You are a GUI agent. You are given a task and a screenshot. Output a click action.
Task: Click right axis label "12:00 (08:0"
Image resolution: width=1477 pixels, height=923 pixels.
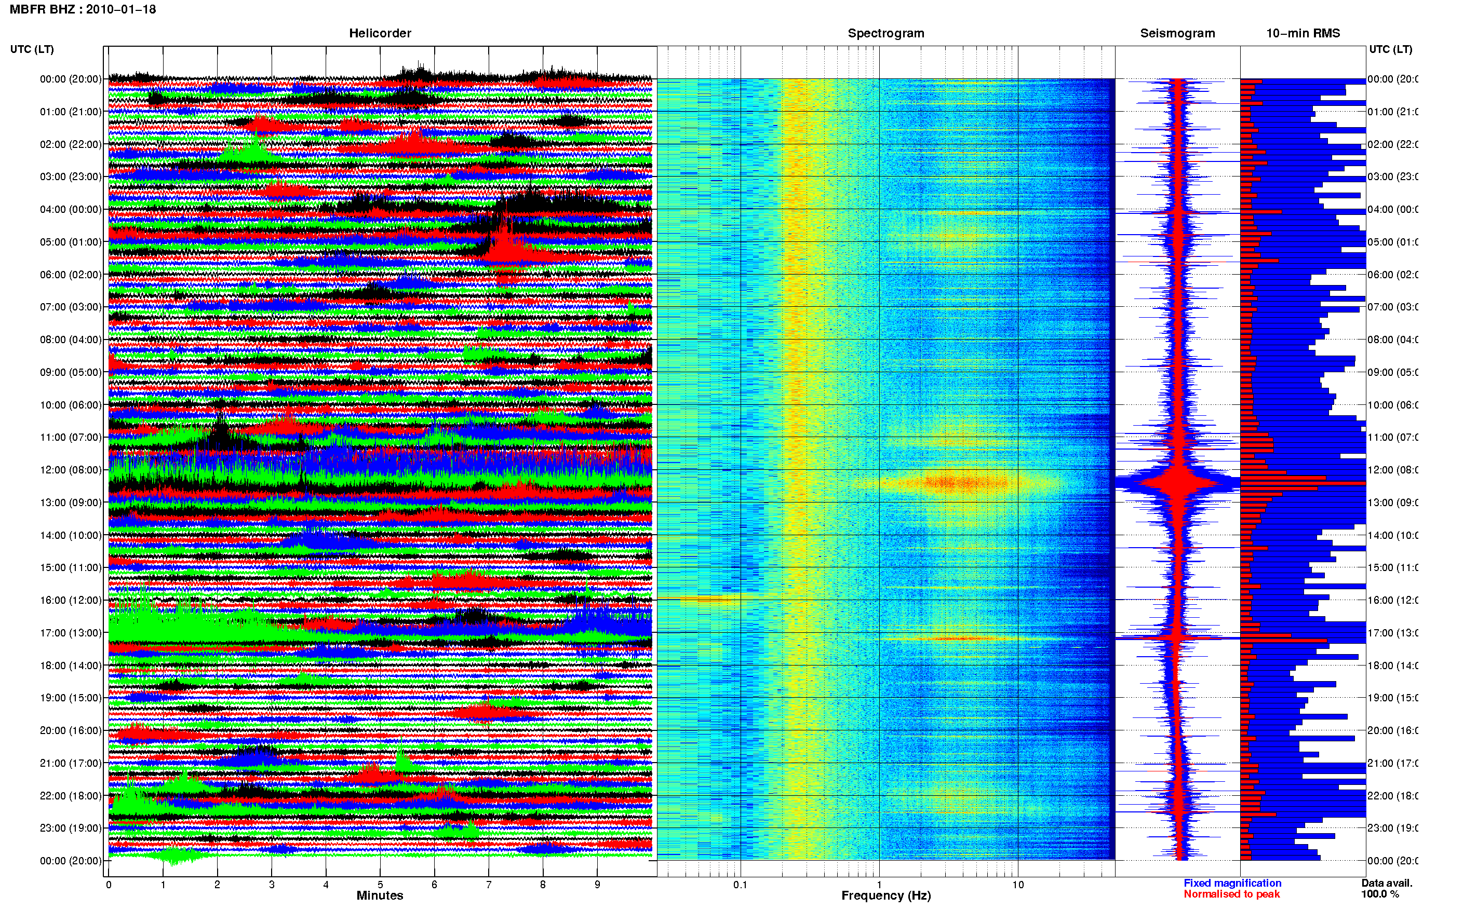pyautogui.click(x=1393, y=469)
